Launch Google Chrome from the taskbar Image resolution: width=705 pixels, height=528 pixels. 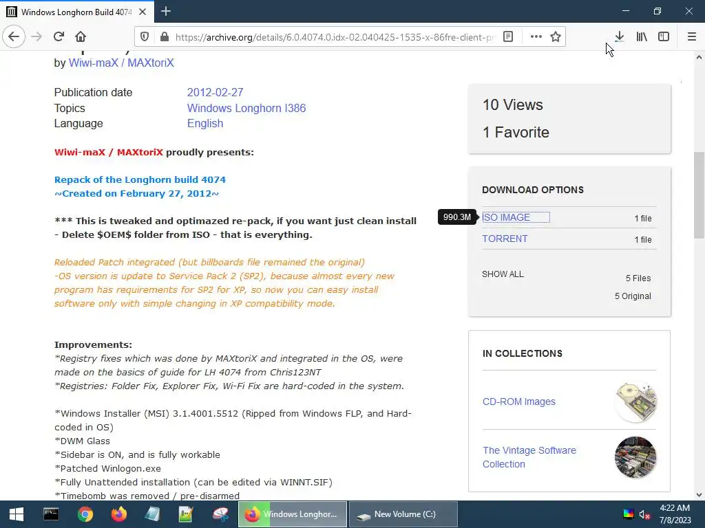click(85, 514)
